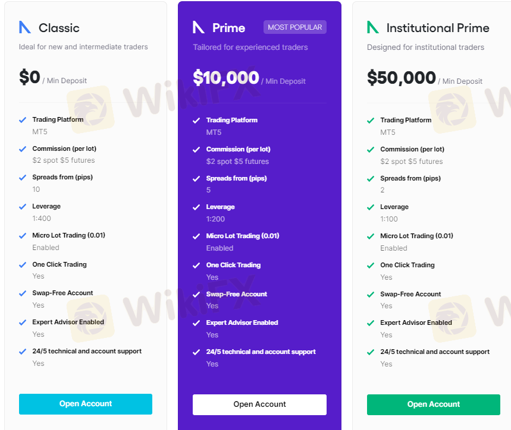The image size is (511, 430).
Task: Click checkmark beside Classic Trading Platform
Action: point(23,119)
